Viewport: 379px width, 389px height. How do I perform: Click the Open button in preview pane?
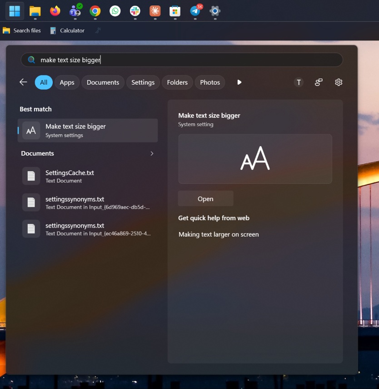(205, 198)
